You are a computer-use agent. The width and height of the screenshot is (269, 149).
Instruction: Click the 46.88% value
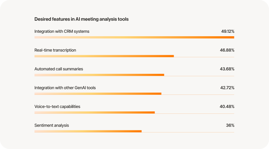click(x=227, y=50)
